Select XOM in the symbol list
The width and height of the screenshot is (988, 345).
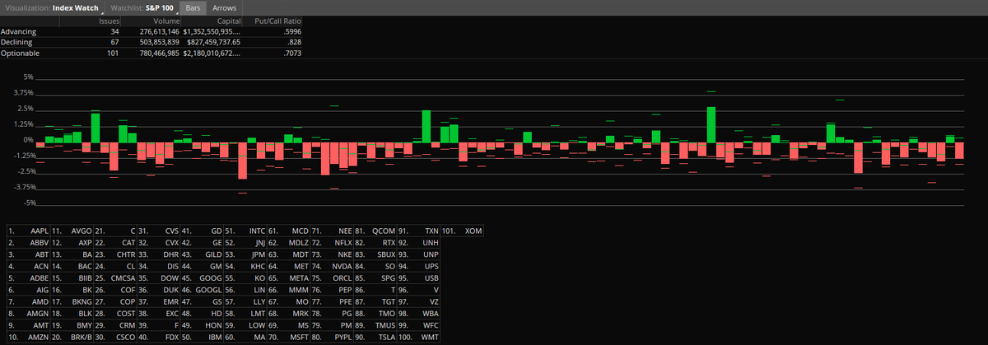473,231
